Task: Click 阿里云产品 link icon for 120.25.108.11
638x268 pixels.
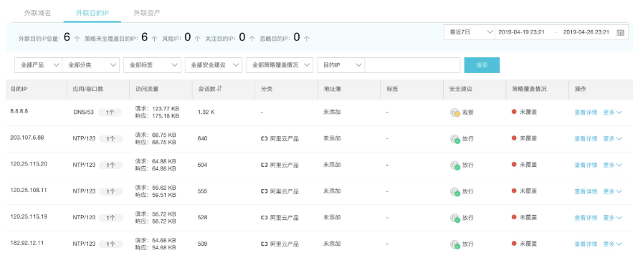Action: coord(264,191)
